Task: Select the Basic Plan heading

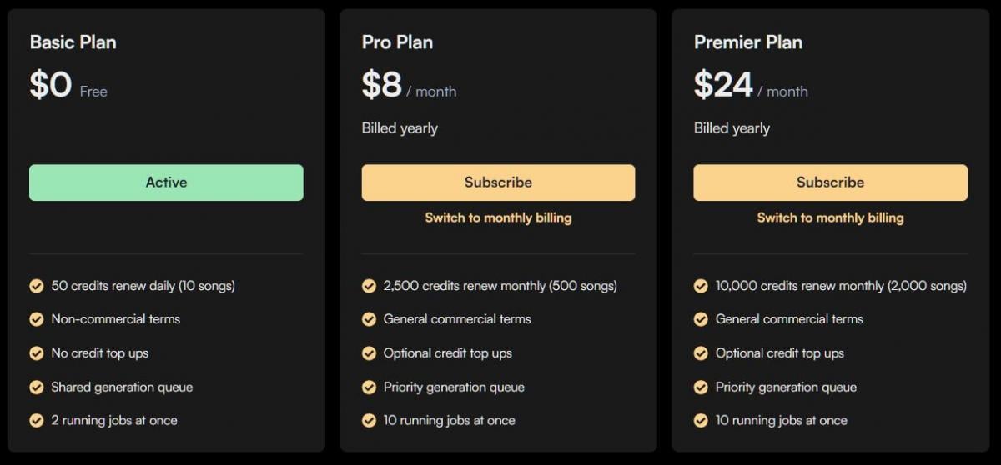Action: click(73, 42)
